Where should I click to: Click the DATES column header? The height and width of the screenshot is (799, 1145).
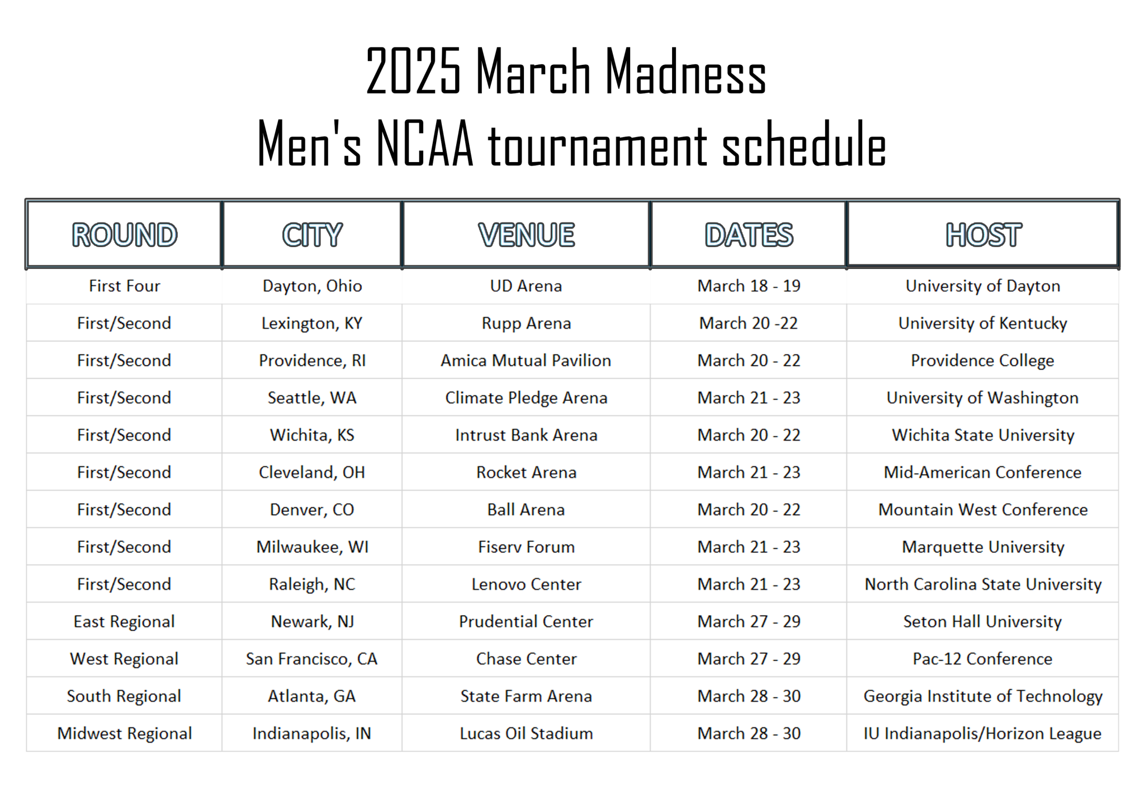click(749, 234)
